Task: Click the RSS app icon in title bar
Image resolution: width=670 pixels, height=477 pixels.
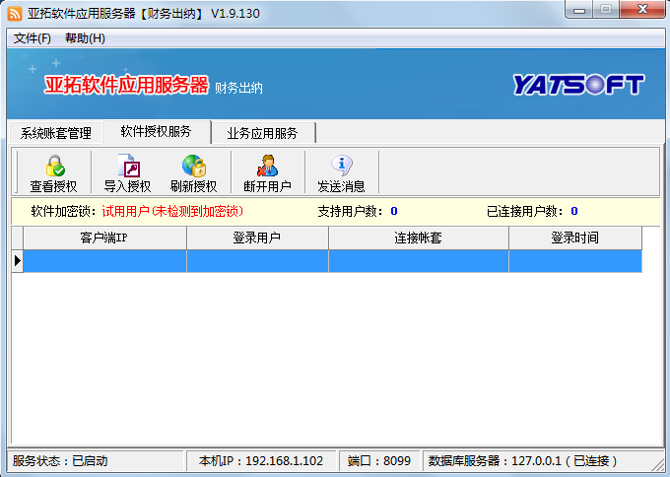Action: tap(15, 12)
